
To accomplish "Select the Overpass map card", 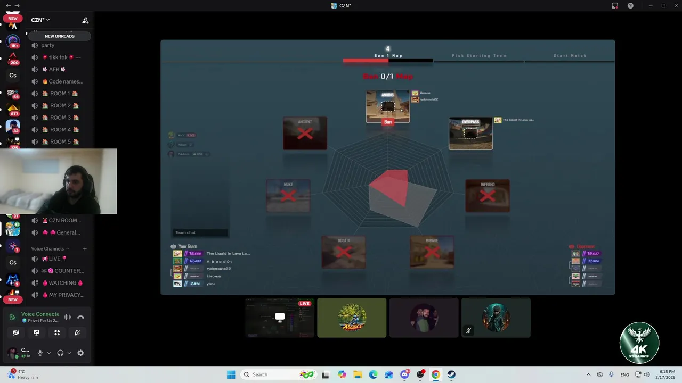I will click(470, 134).
